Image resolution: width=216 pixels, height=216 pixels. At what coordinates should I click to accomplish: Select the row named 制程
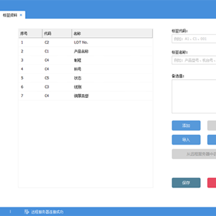point(86,60)
